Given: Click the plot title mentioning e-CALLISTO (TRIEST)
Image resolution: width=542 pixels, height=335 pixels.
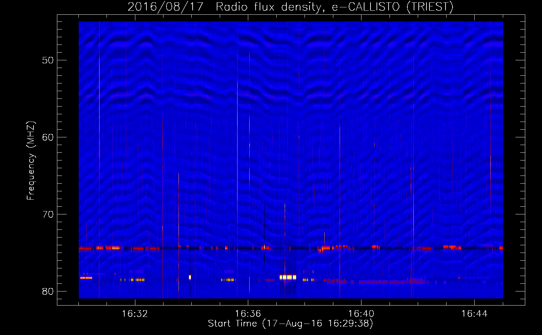Looking at the screenshot, I should (290, 7).
